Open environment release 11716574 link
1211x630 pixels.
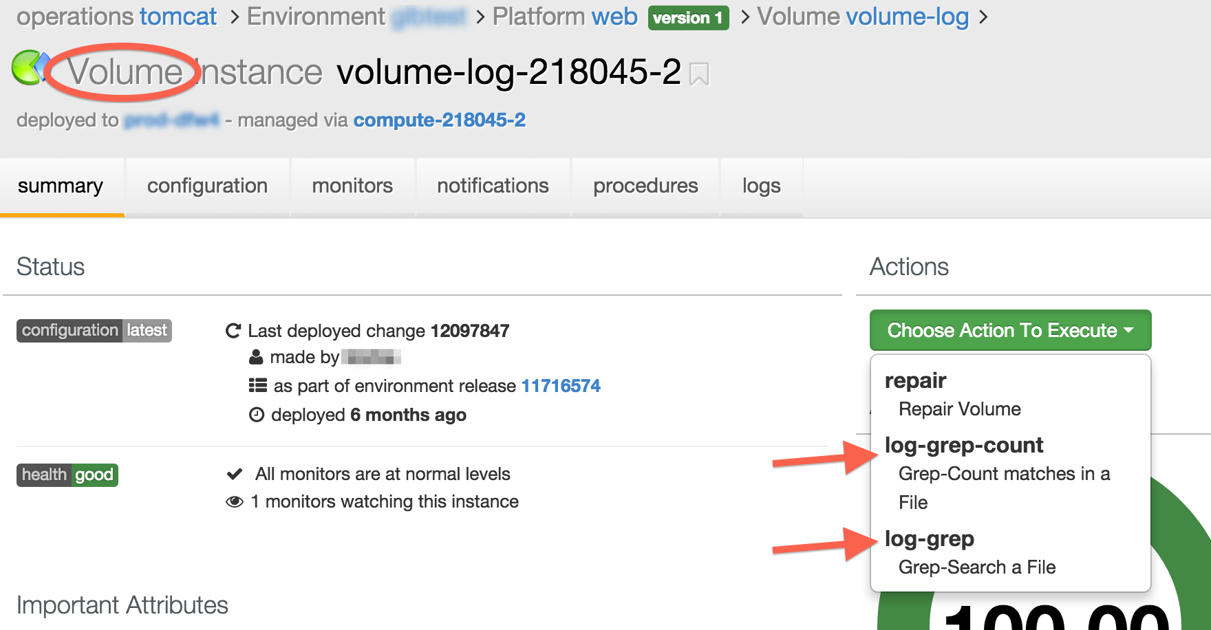pyautogui.click(x=561, y=386)
